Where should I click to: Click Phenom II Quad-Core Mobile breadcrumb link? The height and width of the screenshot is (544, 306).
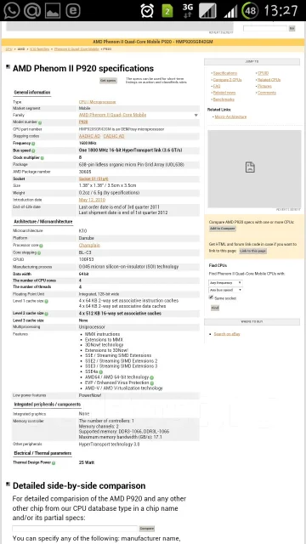76,49
